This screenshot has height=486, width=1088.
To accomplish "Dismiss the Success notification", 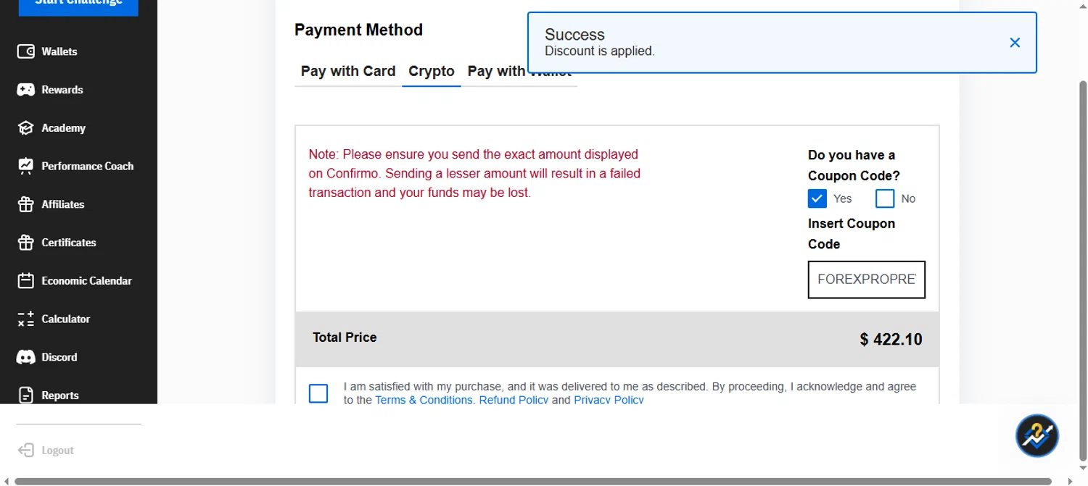I will [1015, 43].
